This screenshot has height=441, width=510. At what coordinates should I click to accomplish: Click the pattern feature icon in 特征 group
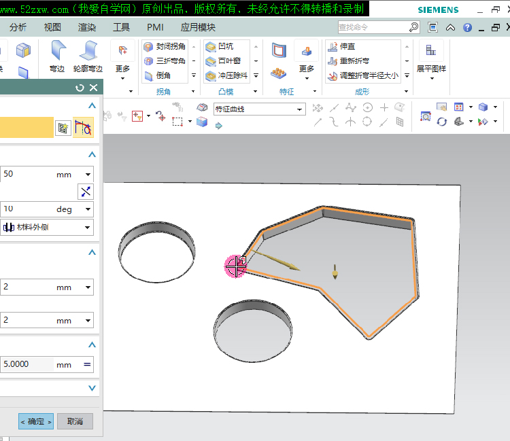[278, 73]
